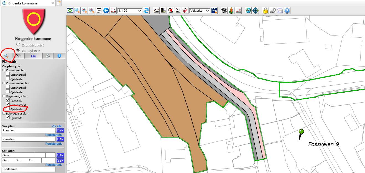The width and height of the screenshot is (365, 173).
Task: Click the envelope mail icon
Action: pos(280,11)
